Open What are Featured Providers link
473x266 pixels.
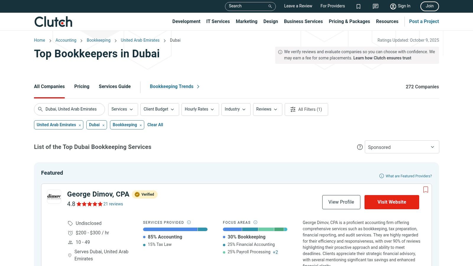(406, 176)
